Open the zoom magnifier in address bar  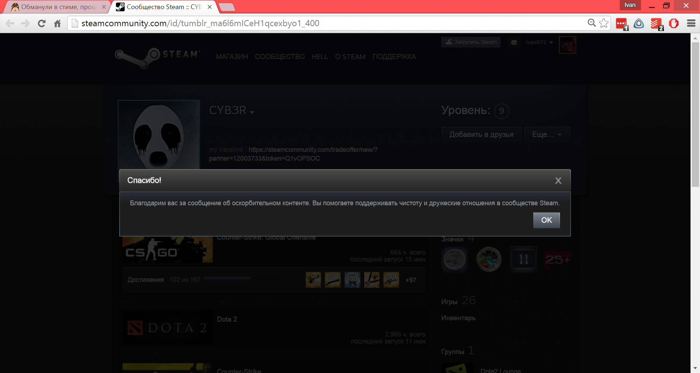point(591,23)
